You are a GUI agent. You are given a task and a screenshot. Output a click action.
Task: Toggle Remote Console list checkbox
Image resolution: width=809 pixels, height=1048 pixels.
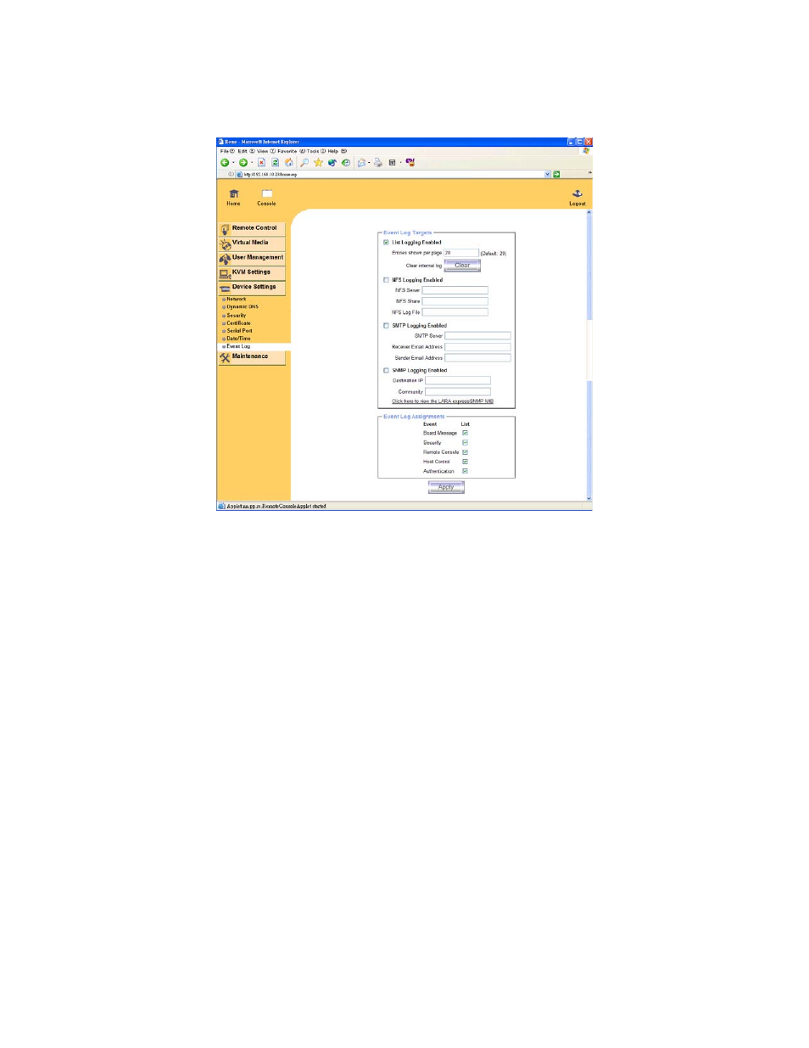(465, 452)
